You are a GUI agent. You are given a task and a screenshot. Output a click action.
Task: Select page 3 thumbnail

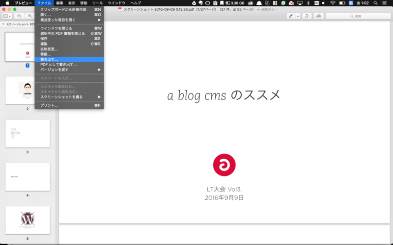pyautogui.click(x=28, y=133)
